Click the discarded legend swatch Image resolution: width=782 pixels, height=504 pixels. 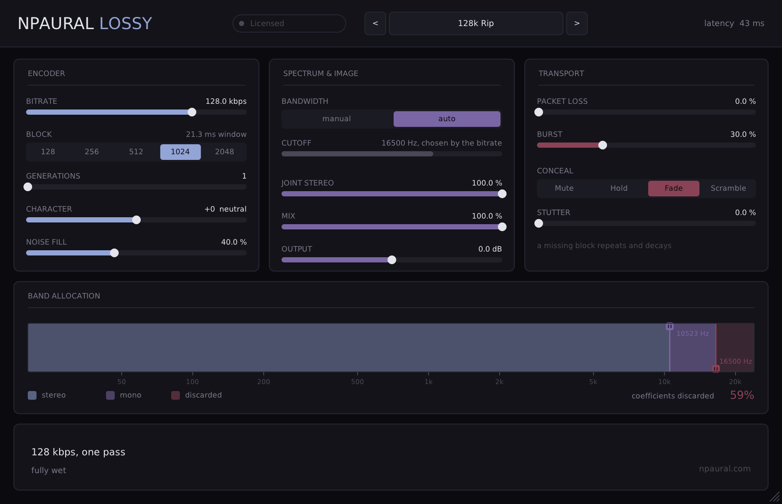coord(176,395)
